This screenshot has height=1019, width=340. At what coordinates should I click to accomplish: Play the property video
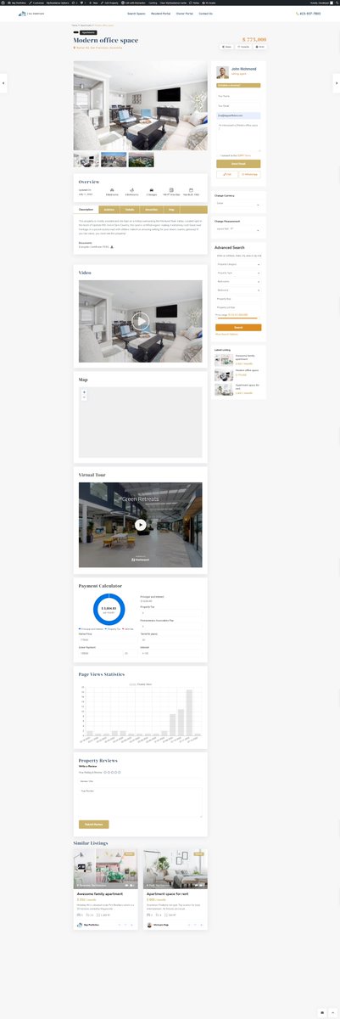tap(141, 321)
